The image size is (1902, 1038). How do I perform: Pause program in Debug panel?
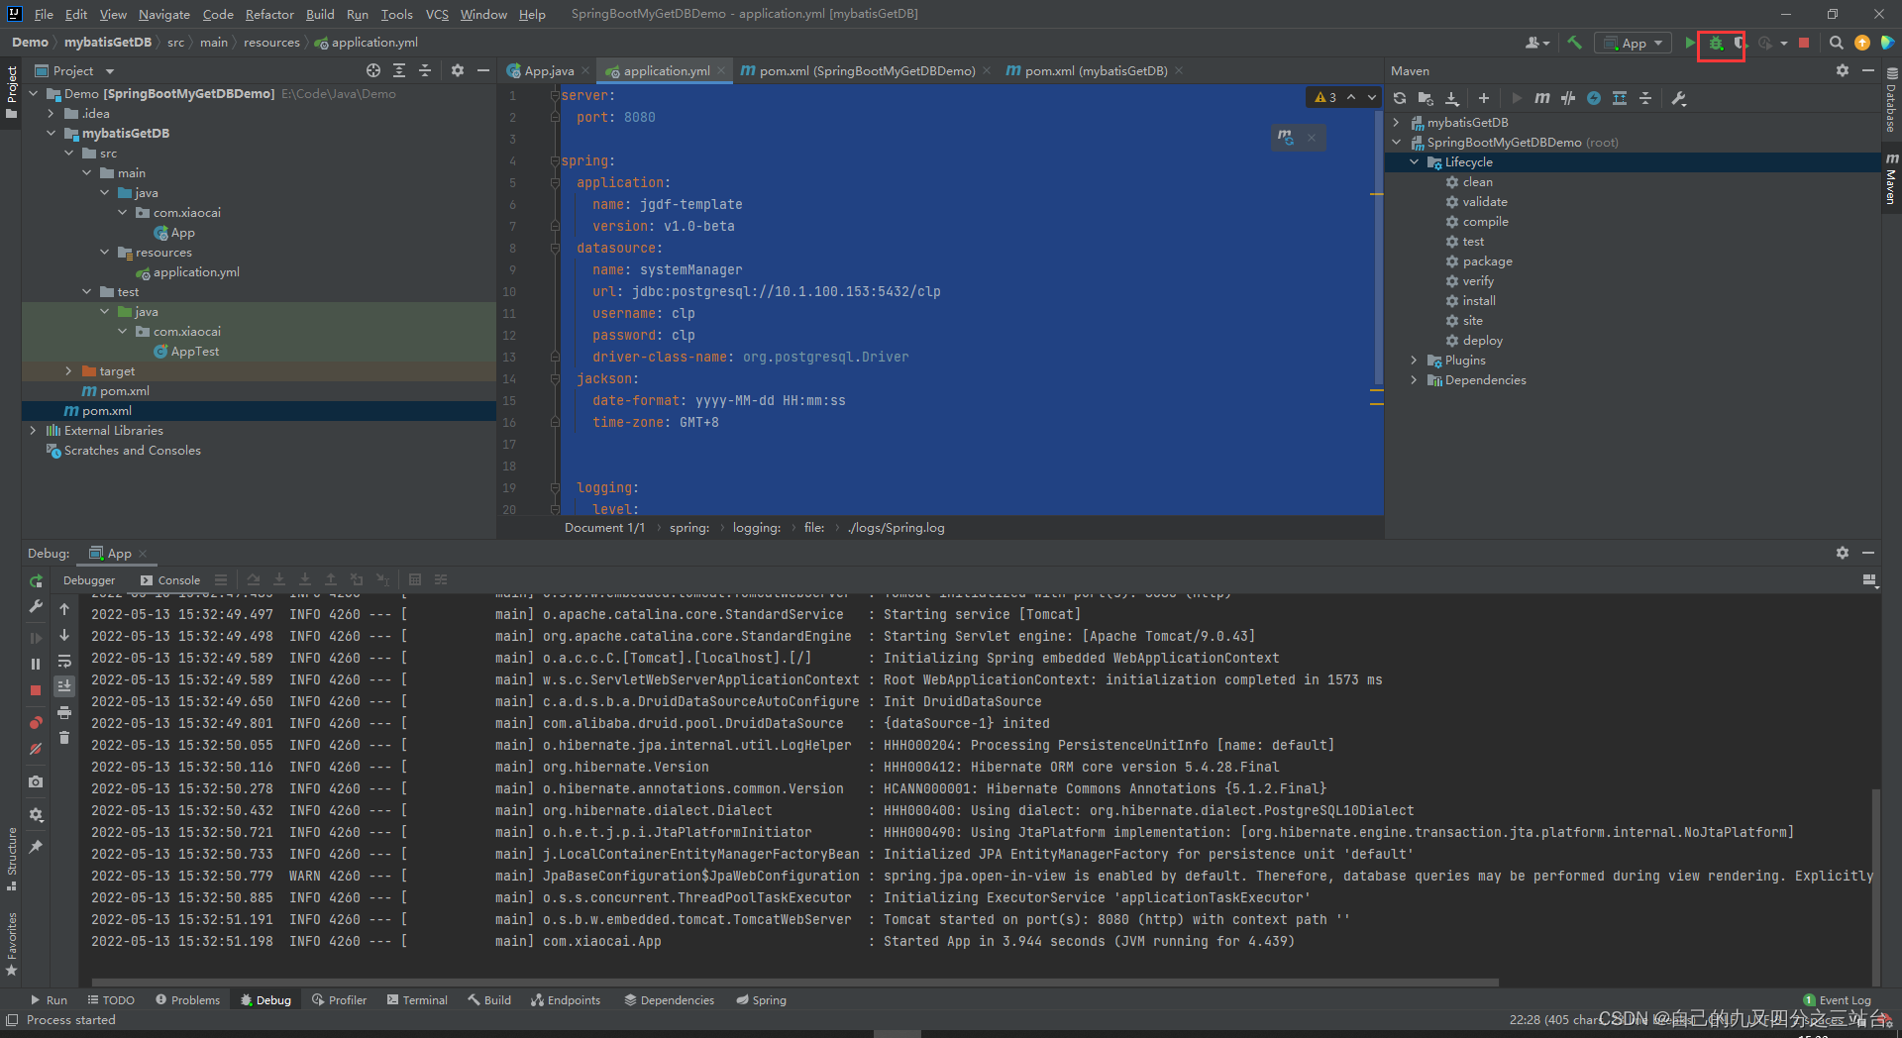click(x=36, y=664)
